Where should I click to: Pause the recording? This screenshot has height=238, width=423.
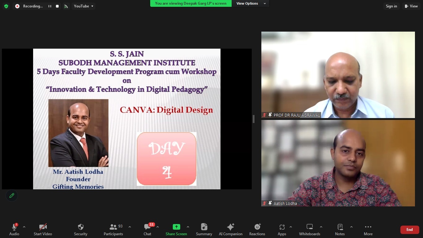(x=50, y=6)
